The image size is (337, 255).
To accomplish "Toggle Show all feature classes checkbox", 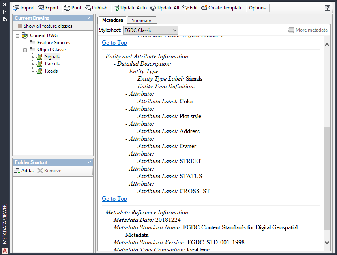I will [20, 26].
